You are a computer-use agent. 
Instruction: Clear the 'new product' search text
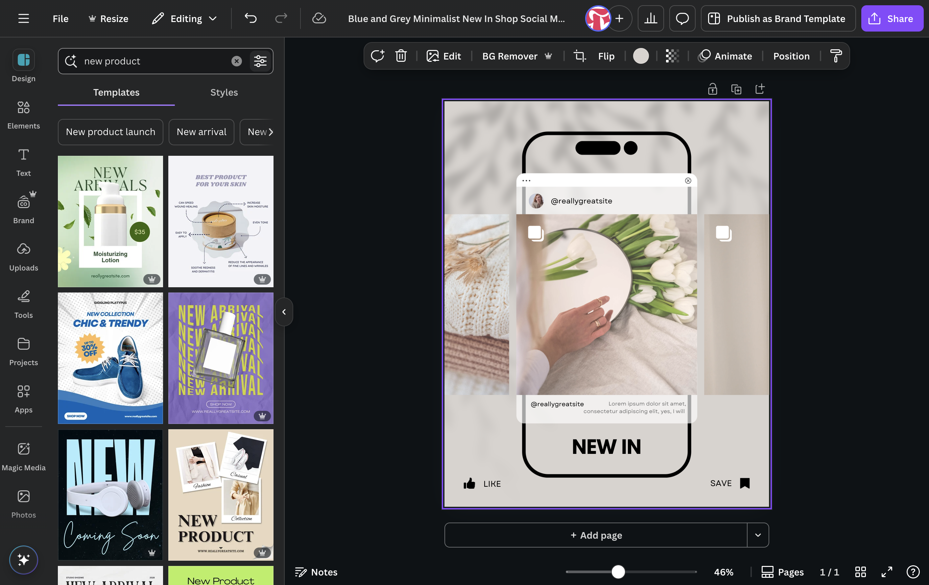tap(236, 61)
